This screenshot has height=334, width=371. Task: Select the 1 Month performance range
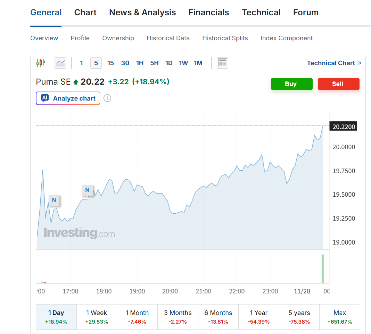click(x=137, y=317)
